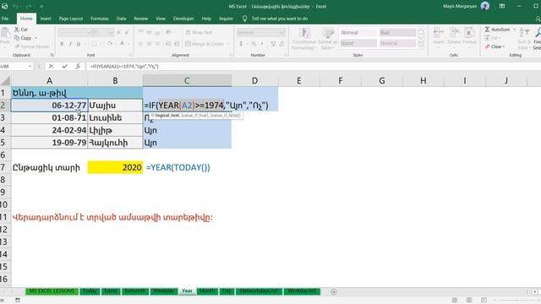Switch to Page Break Preview icon in status bar
541x304 pixels.
pyautogui.click(x=484, y=301)
